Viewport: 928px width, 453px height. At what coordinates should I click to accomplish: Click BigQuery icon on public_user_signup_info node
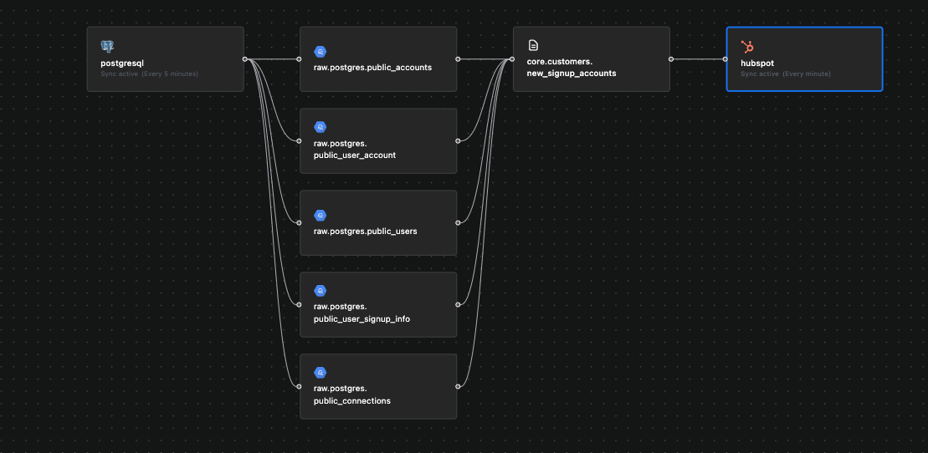coord(320,290)
